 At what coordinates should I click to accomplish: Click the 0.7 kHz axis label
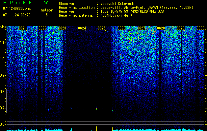3,108
